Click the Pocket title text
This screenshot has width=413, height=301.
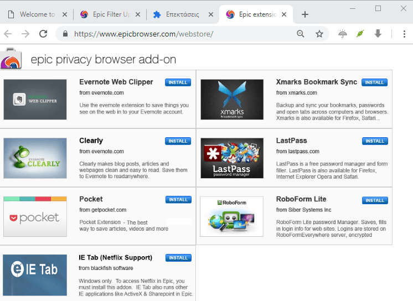91,199
